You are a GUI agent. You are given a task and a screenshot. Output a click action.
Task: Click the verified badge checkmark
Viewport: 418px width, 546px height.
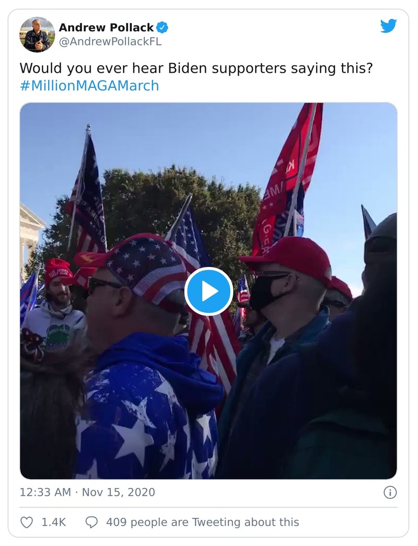point(162,27)
